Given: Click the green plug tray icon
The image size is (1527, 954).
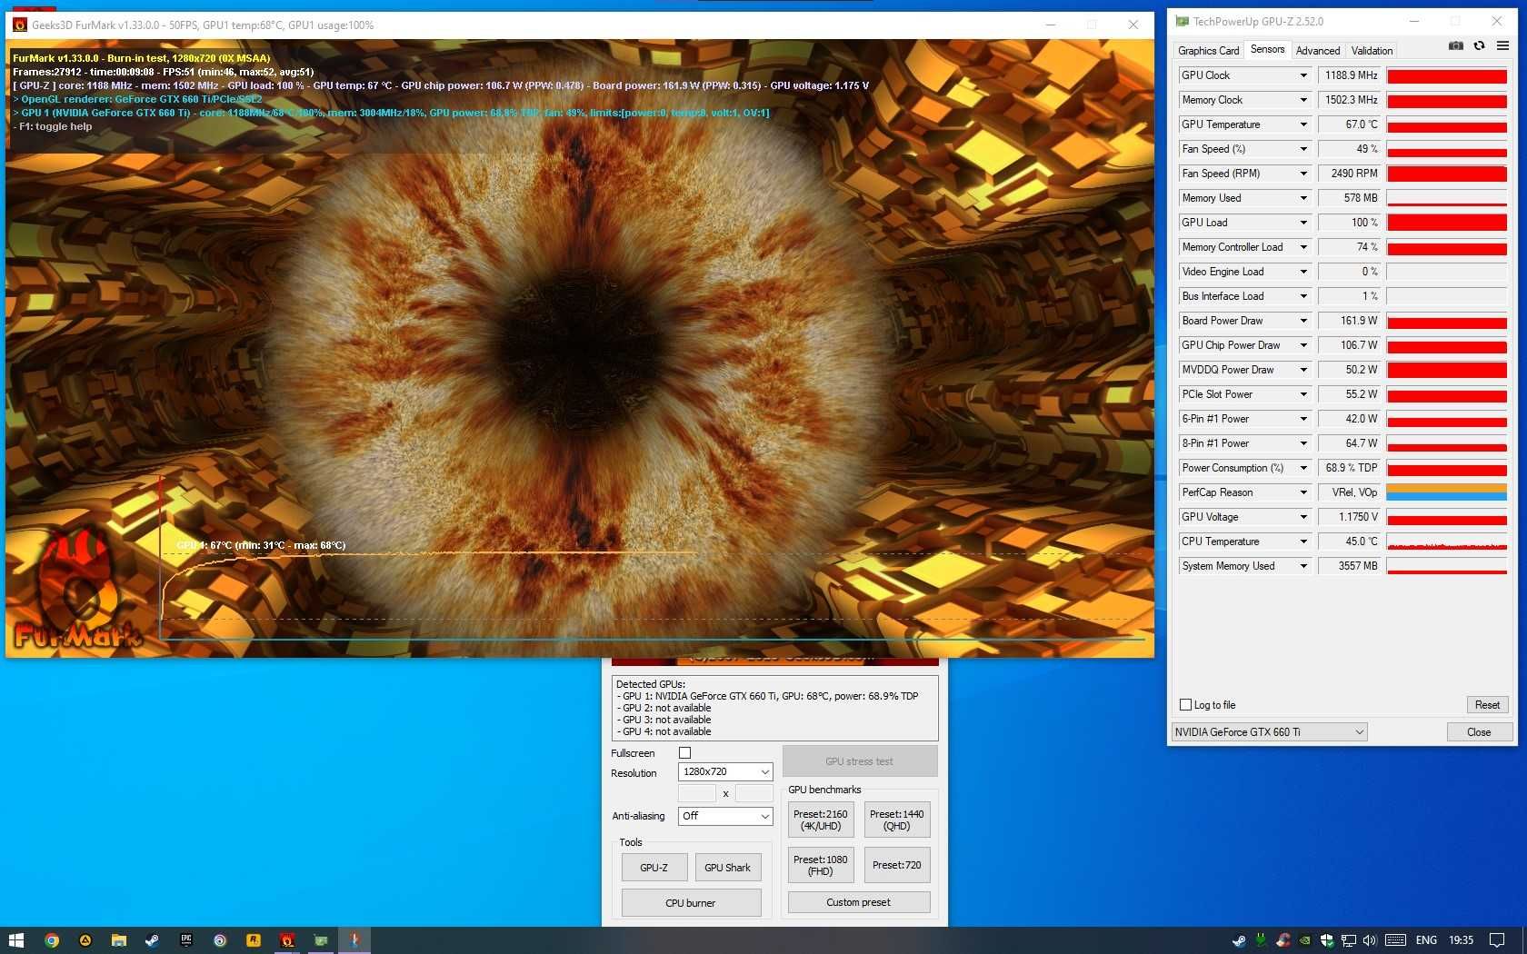Looking at the screenshot, I should point(1261,940).
